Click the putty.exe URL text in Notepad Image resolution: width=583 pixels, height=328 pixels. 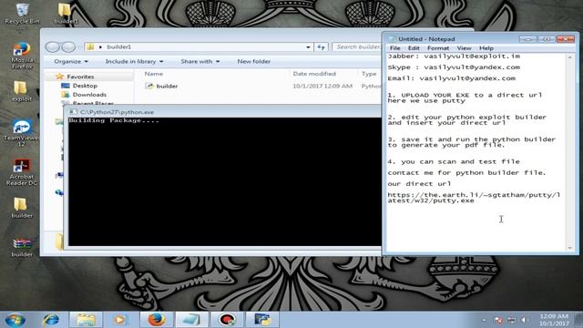(x=474, y=198)
